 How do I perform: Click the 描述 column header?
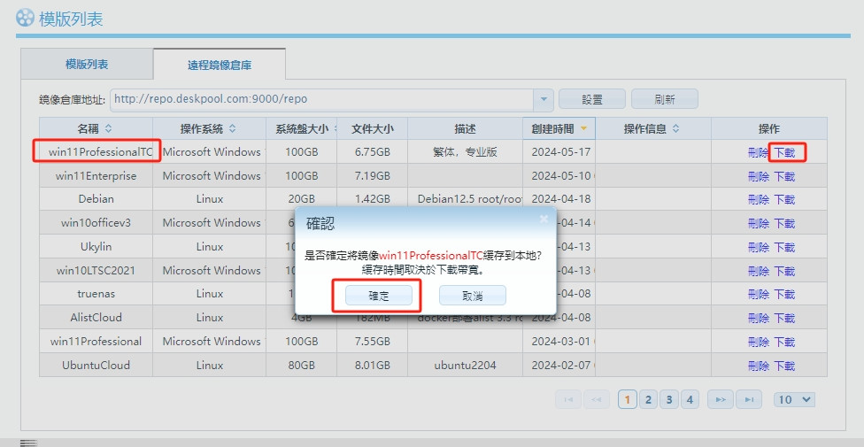coord(465,129)
